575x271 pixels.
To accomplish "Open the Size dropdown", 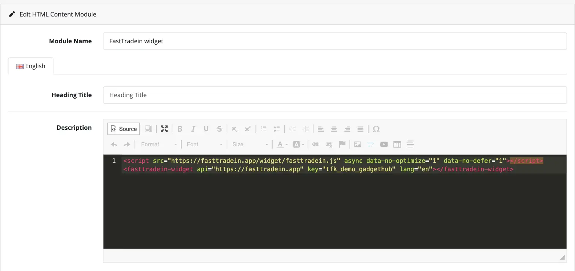I will point(250,144).
